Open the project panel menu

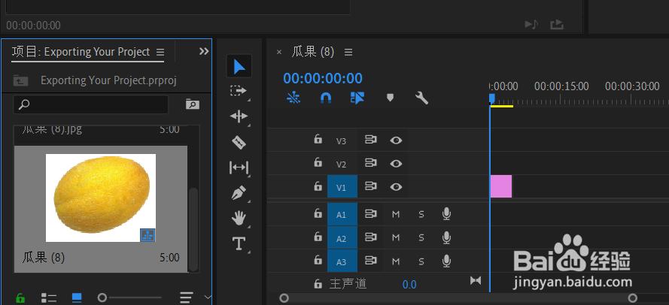pos(160,52)
